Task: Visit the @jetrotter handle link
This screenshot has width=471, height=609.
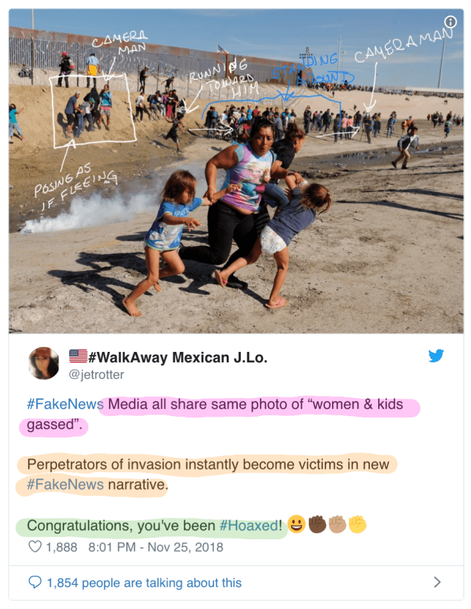Action: pyautogui.click(x=96, y=374)
